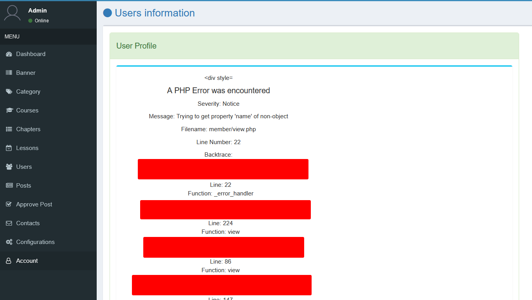Click the Account person icon
The width and height of the screenshot is (532, 300).
[9, 260]
